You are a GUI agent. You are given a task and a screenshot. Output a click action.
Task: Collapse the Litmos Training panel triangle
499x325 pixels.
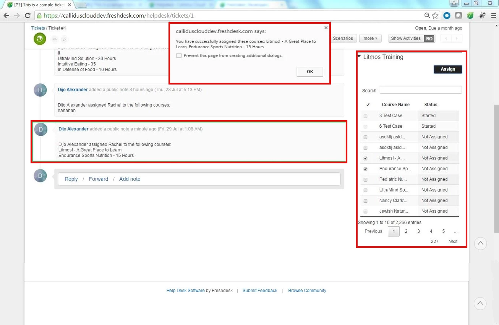tap(359, 57)
